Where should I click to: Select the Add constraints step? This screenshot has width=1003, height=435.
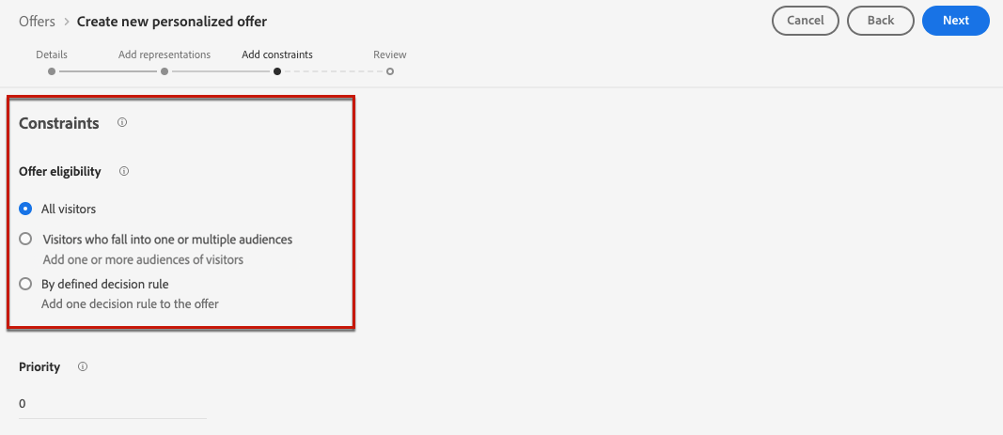coord(277,54)
